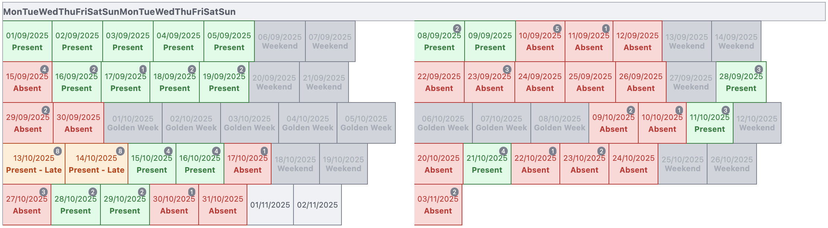Select the 02/11/2025 day cell

pos(317,205)
